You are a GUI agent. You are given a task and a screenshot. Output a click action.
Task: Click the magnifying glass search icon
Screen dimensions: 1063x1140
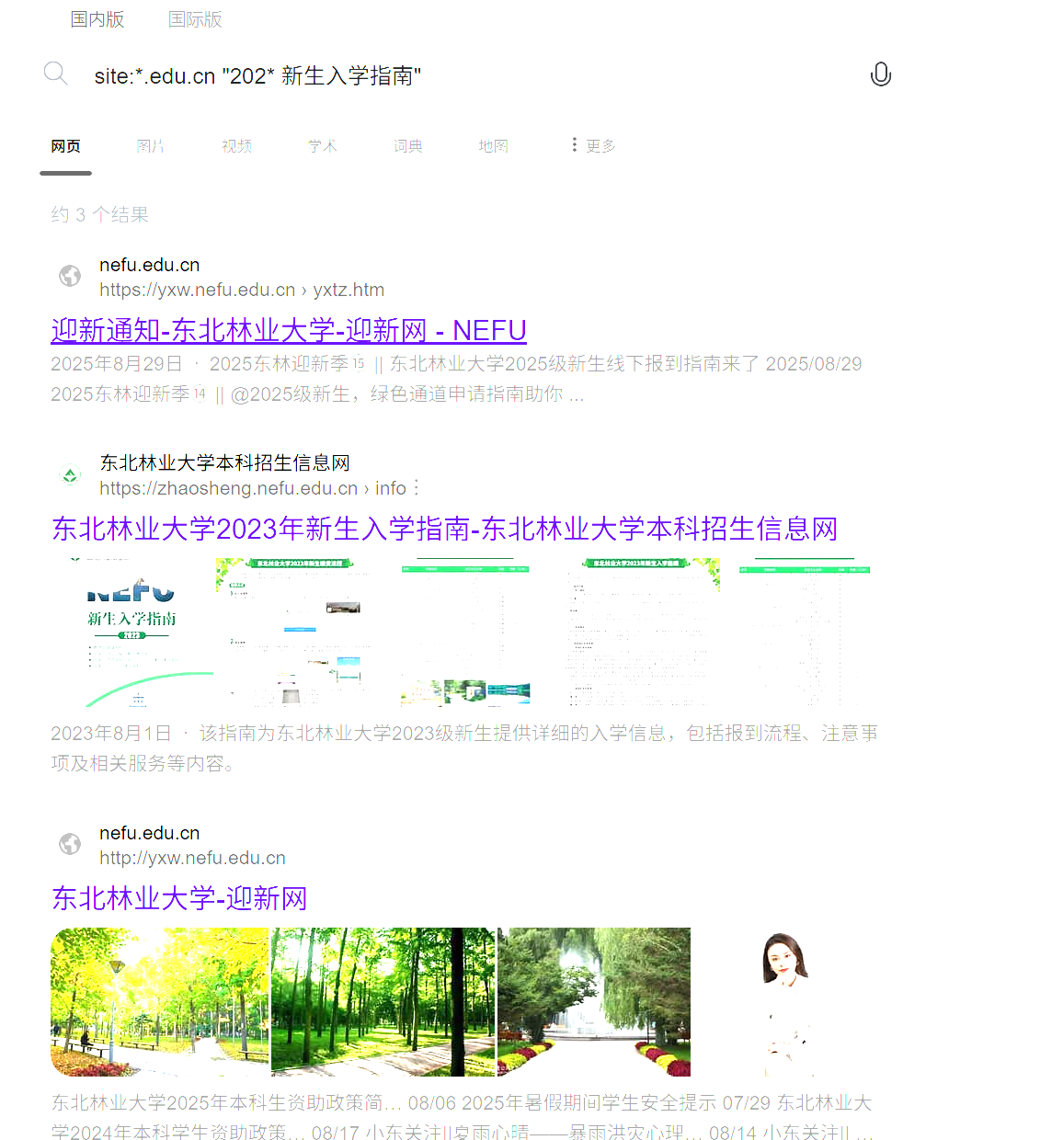(55, 74)
